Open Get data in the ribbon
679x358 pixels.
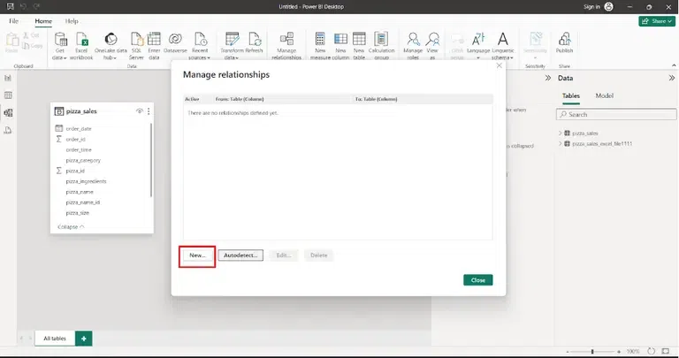coord(60,45)
